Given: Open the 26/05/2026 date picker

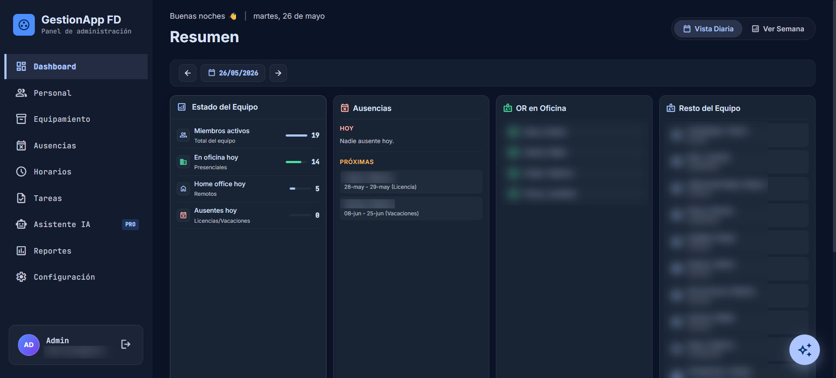Looking at the screenshot, I should 233,73.
